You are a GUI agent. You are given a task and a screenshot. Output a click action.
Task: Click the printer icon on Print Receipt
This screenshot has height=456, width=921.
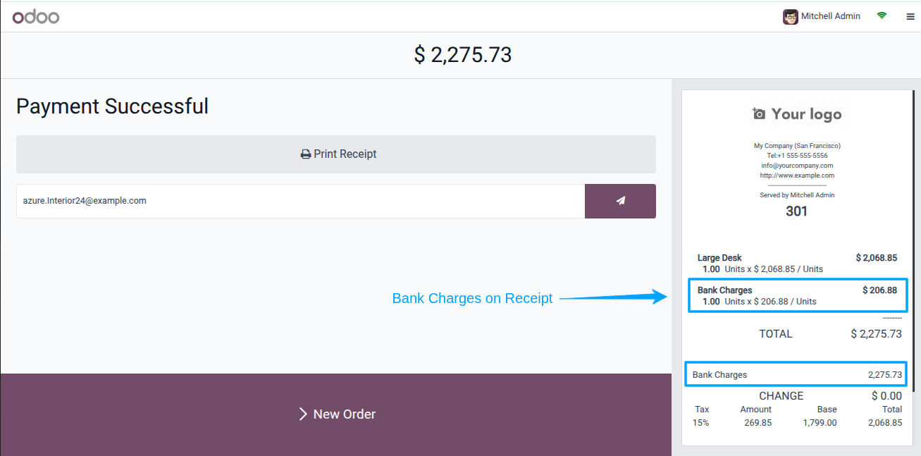click(306, 154)
